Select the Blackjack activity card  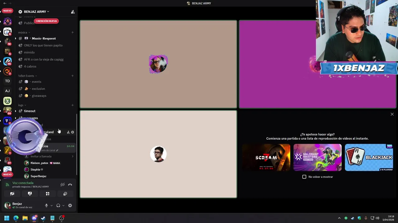pyautogui.click(x=369, y=157)
